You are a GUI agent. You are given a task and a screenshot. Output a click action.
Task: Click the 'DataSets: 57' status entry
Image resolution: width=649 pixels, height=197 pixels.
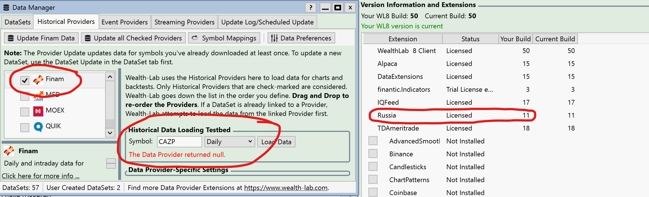[x=21, y=188]
